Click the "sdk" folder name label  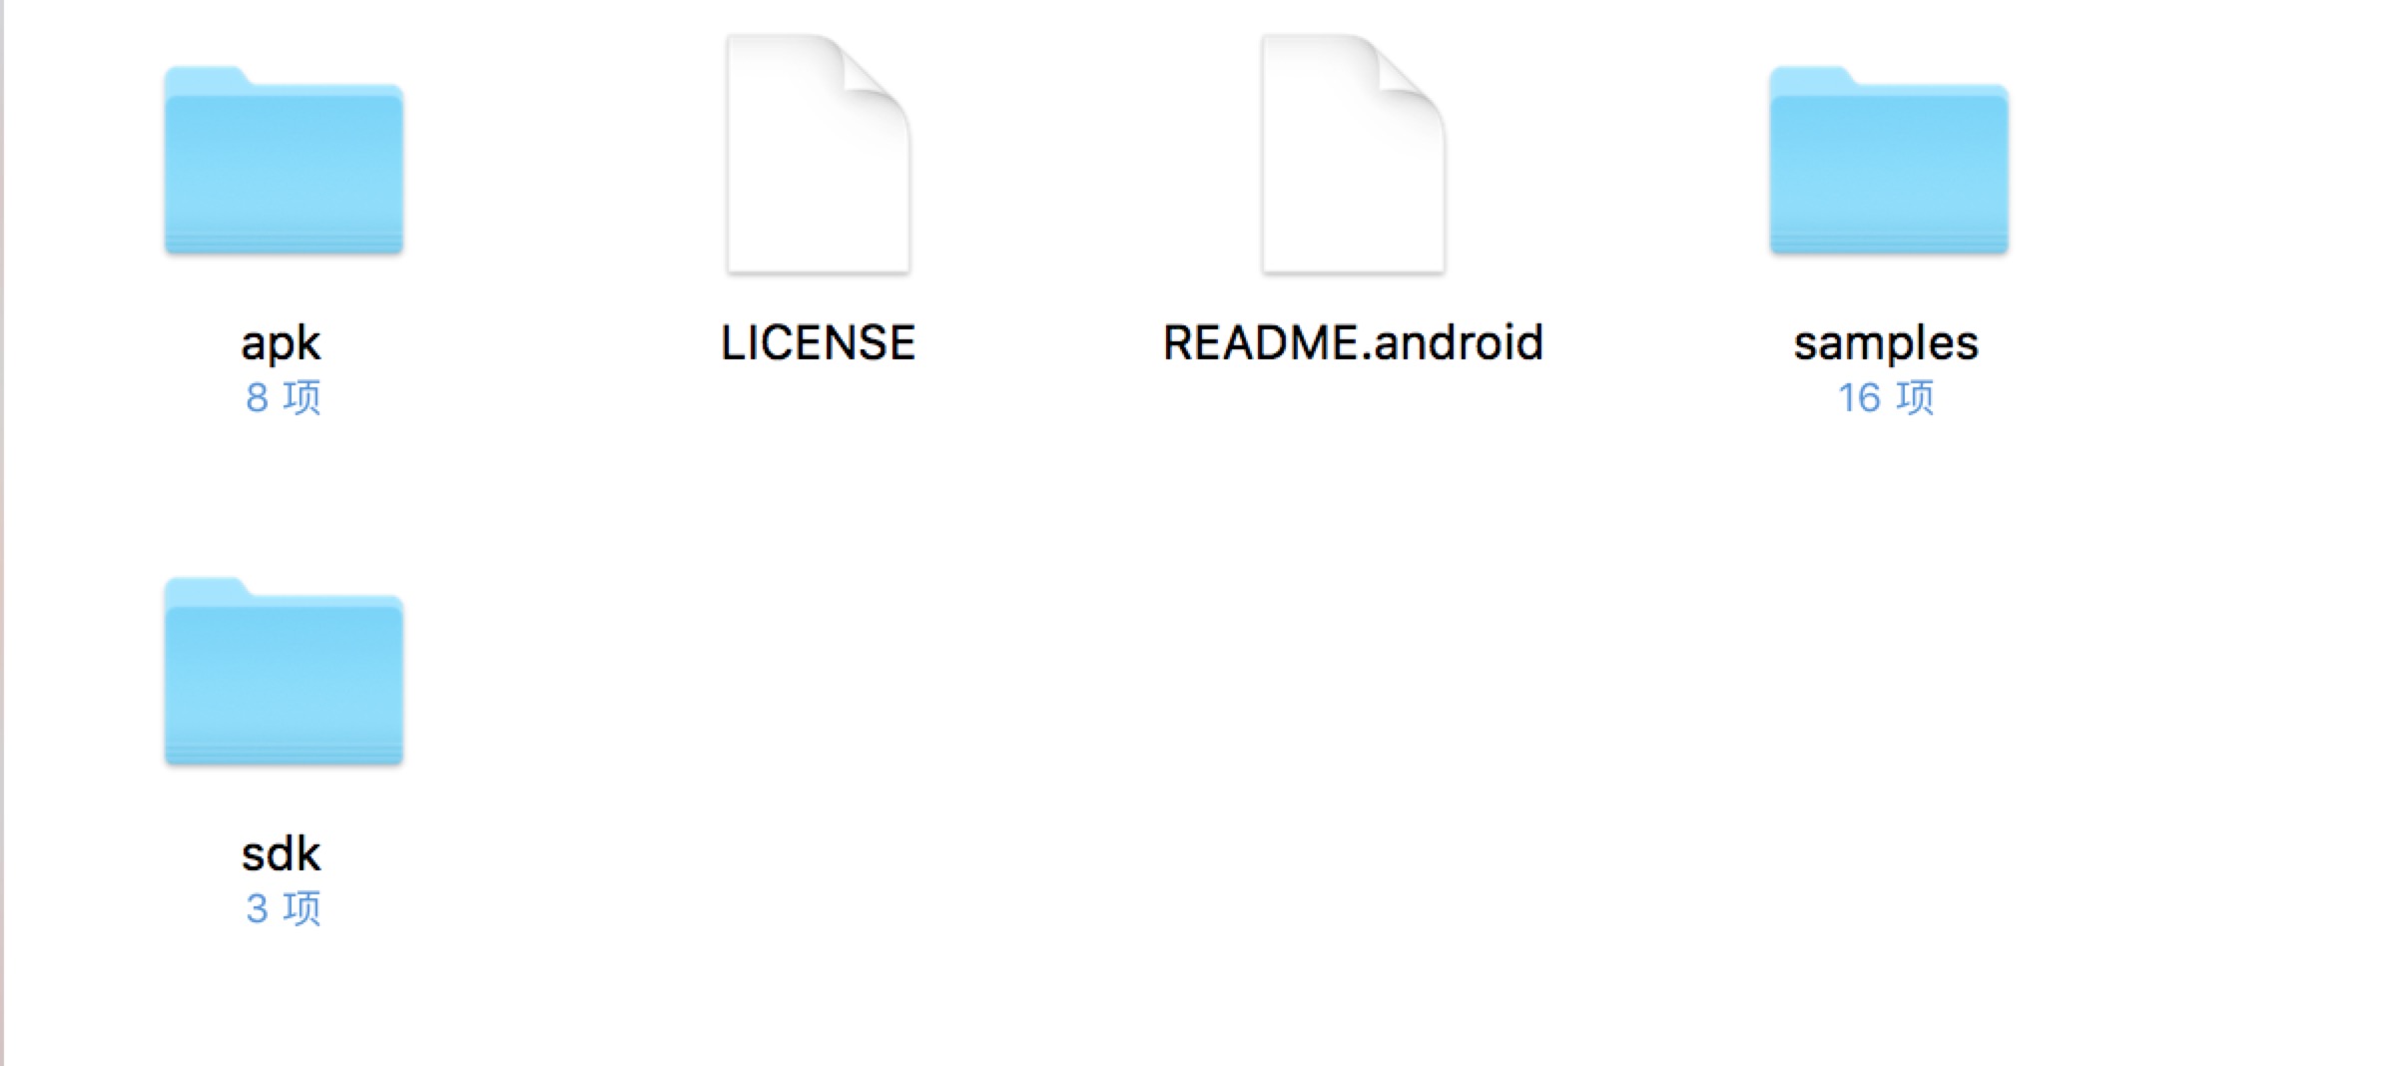click(281, 854)
